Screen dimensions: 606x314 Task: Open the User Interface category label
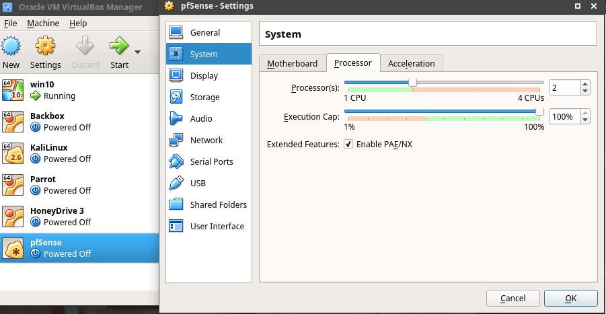coord(217,227)
